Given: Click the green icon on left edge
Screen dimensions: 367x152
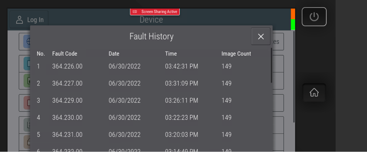Looking at the screenshot, I should coord(27,81).
